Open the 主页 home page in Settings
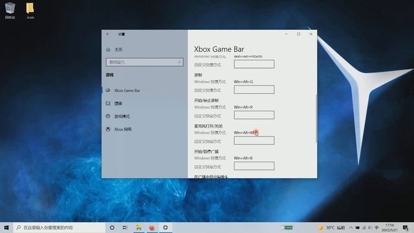This screenshot has width=414, height=233. tap(114, 49)
